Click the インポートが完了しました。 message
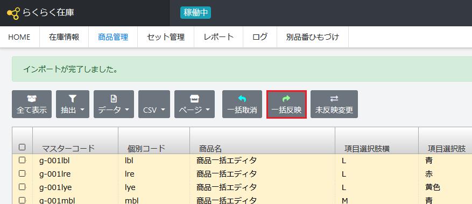 coord(70,69)
